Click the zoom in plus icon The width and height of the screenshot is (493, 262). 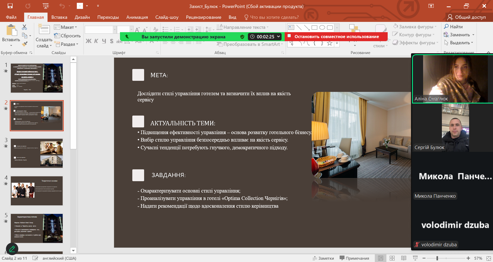468,258
